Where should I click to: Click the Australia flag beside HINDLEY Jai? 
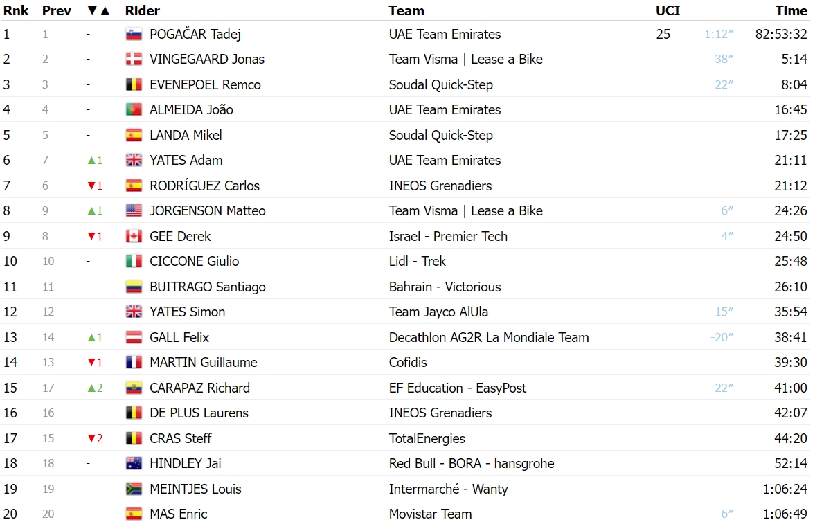click(134, 463)
